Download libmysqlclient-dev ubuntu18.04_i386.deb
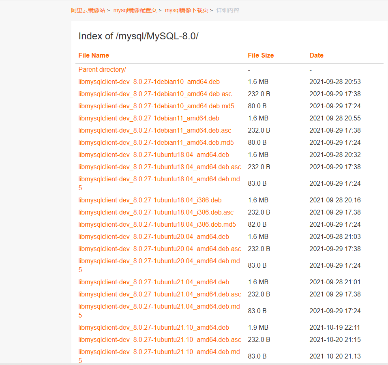The height and width of the screenshot is (365, 388). [150, 200]
